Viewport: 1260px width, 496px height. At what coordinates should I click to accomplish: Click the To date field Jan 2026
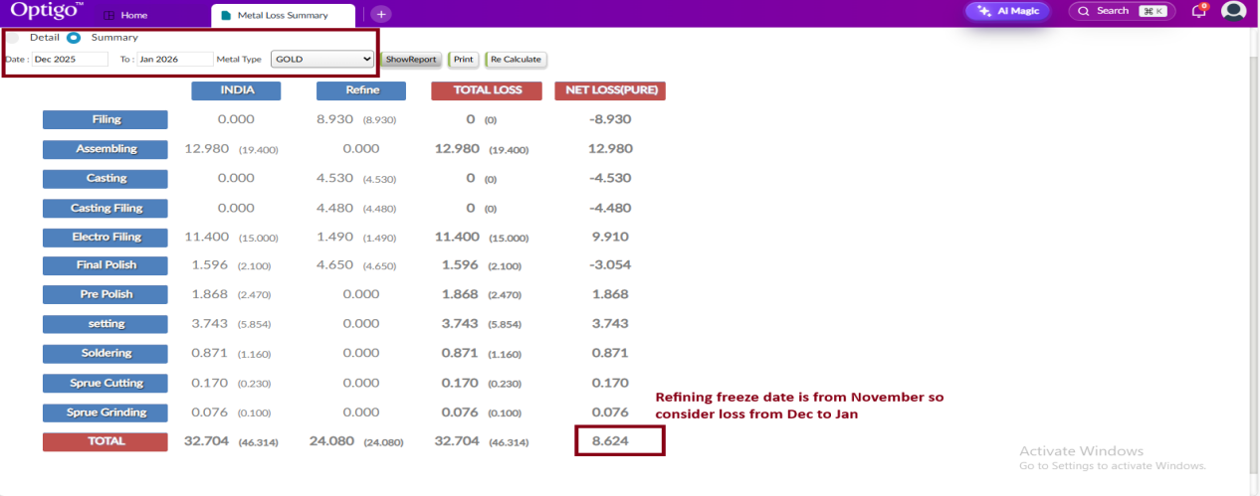175,60
